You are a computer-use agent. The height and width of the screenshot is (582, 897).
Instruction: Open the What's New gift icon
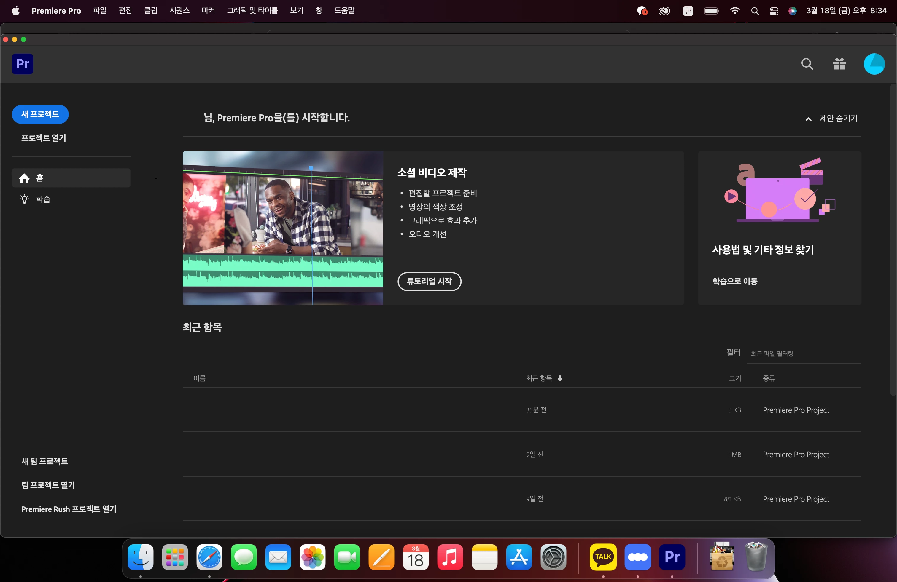click(x=839, y=64)
